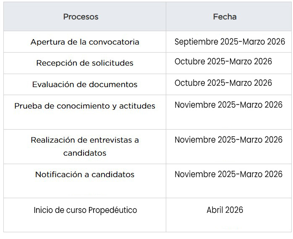The height and width of the screenshot is (239, 293).
Task: Select the Notificación a candidatos cell
Action: coord(85,181)
